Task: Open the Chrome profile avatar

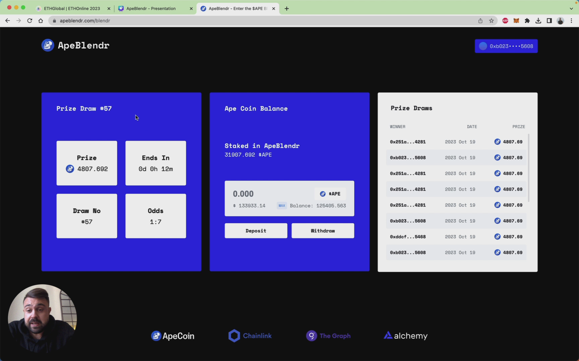Action: (x=560, y=21)
